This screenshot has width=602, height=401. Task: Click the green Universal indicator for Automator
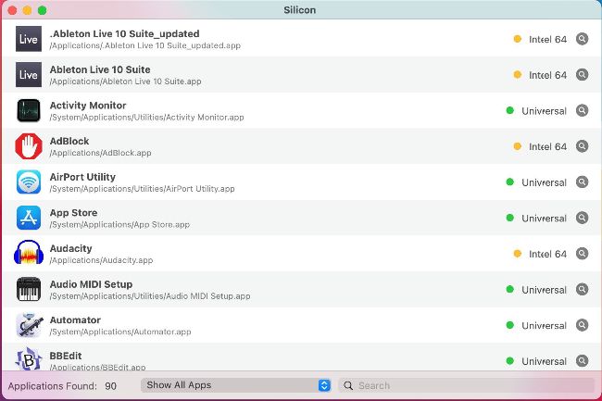tap(509, 325)
